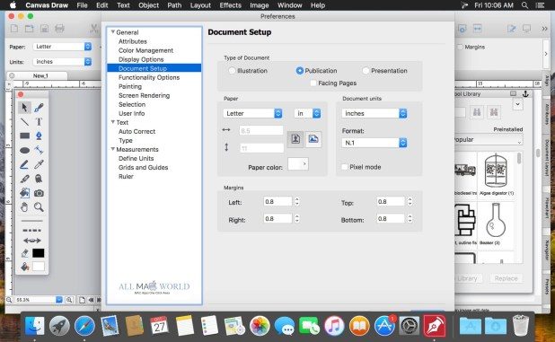The height and width of the screenshot is (342, 555).
Task: Select Color Management preference
Action: [145, 50]
